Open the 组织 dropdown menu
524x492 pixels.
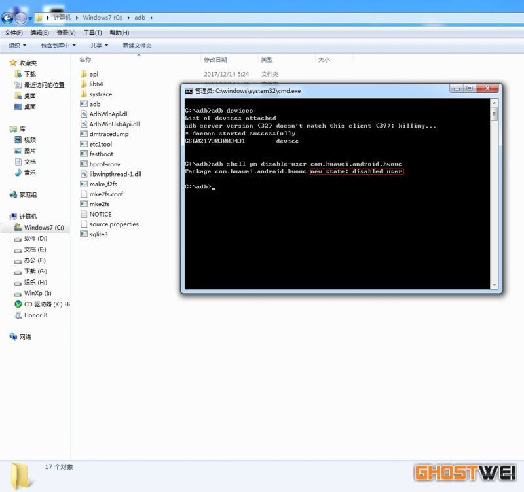pos(17,46)
